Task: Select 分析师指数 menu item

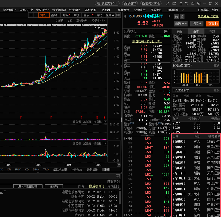Action: tap(59, 10)
